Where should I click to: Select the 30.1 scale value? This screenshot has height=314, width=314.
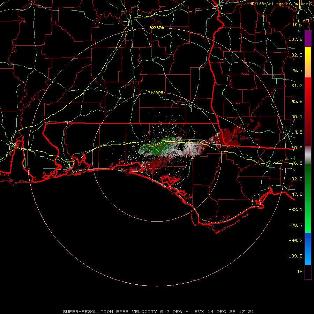[297, 117]
